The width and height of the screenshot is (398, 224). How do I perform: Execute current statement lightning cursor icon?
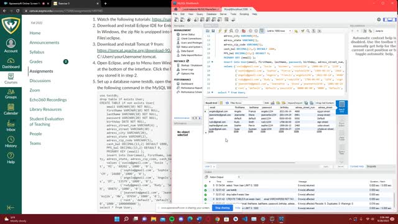[x=225, y=31]
